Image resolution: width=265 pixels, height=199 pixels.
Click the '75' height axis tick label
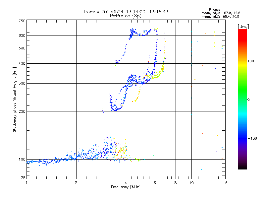23,178
